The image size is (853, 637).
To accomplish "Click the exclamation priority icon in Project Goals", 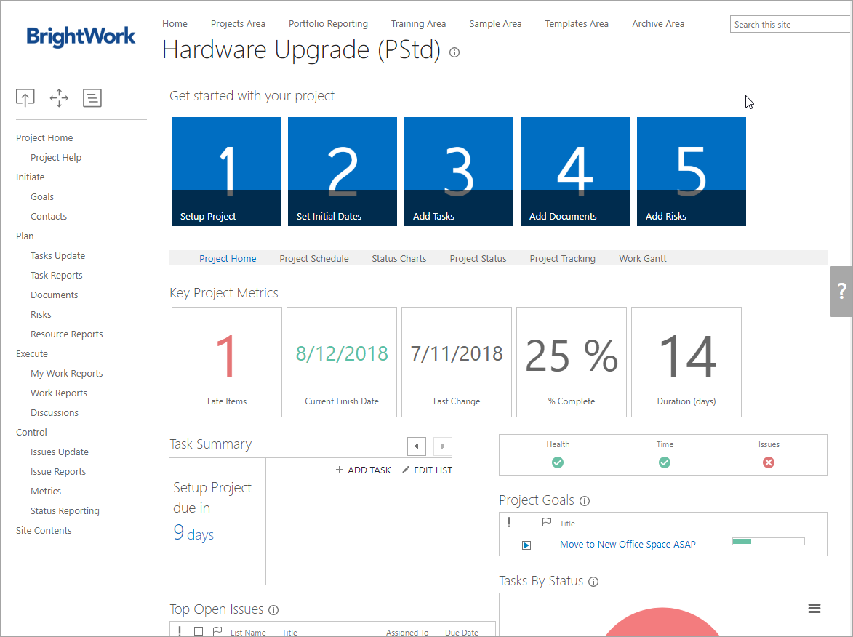I will (508, 522).
